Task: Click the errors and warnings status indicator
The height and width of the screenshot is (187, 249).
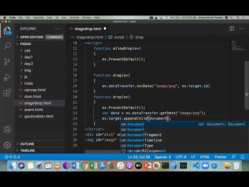Action: (12, 157)
